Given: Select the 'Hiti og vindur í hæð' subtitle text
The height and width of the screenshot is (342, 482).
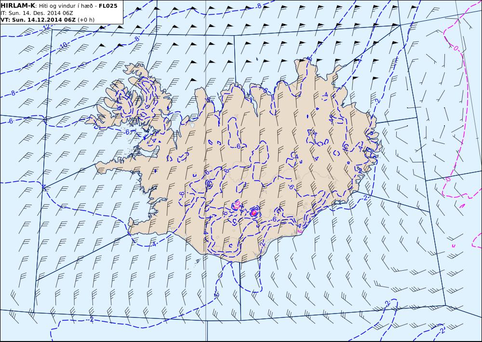Looking at the screenshot, I should tap(67, 6).
